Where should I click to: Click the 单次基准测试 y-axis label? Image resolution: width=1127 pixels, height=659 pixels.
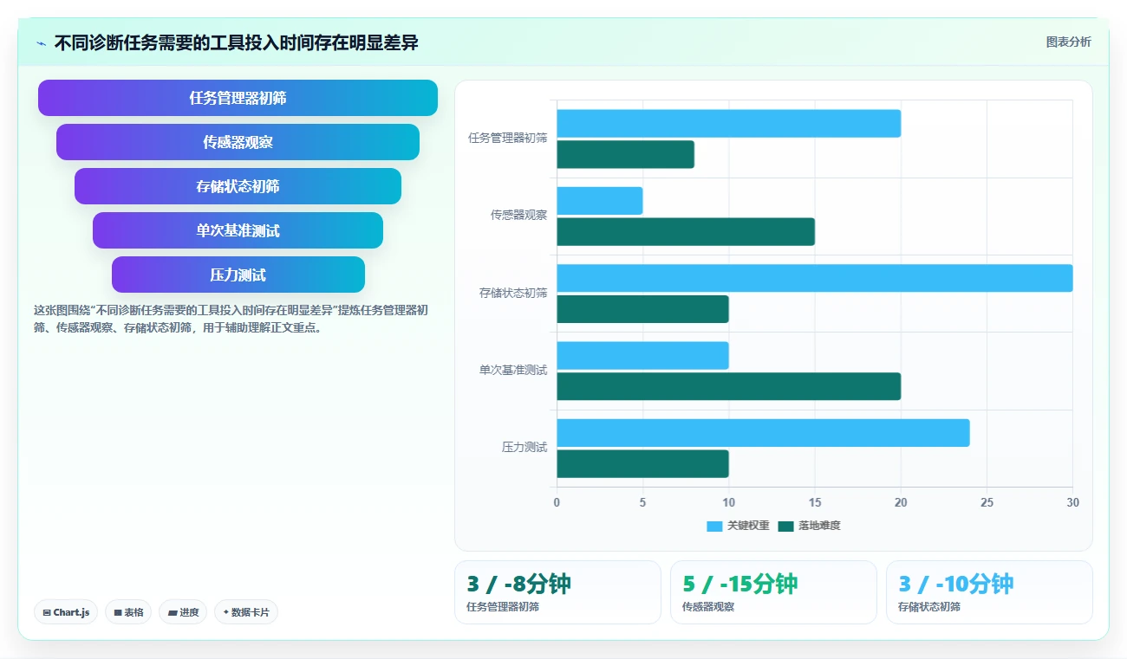click(x=513, y=370)
